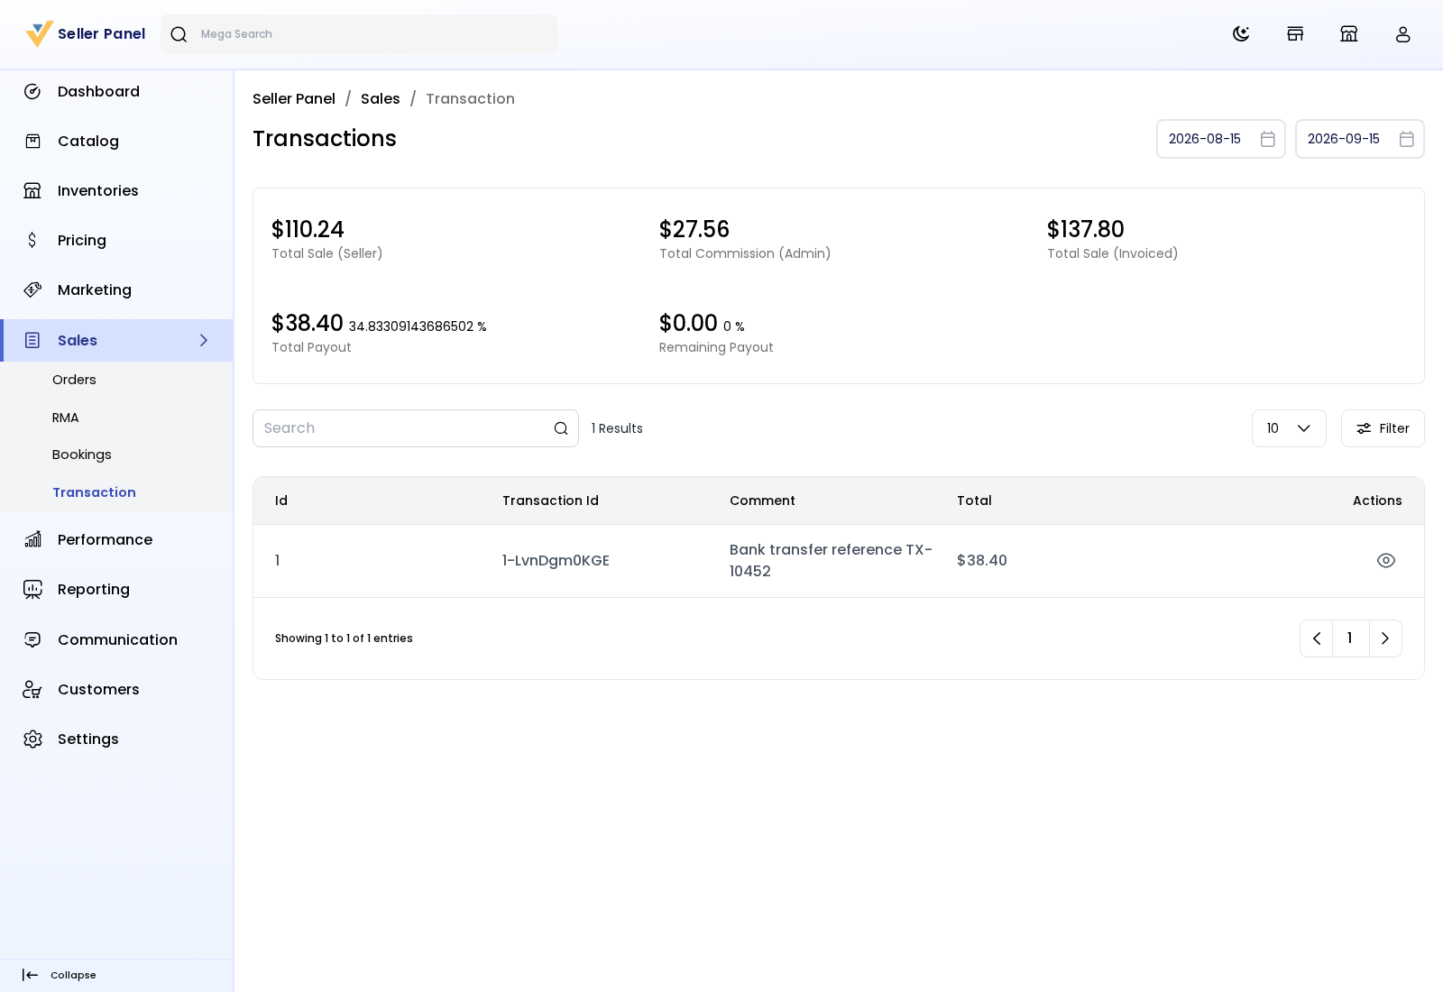Open RMA submenu item
This screenshot has height=992, width=1443.
tap(66, 418)
